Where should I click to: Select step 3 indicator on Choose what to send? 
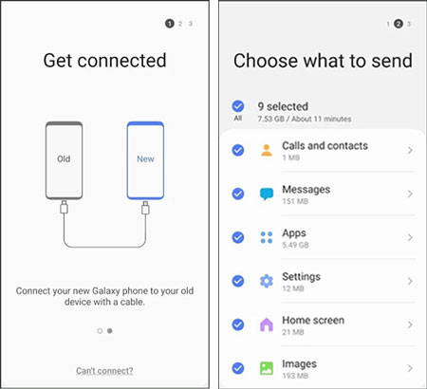click(x=409, y=24)
